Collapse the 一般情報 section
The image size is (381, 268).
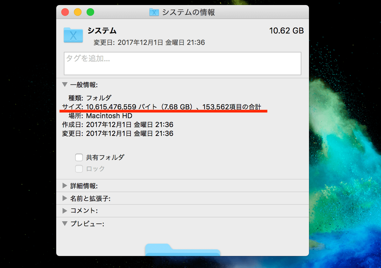point(65,85)
